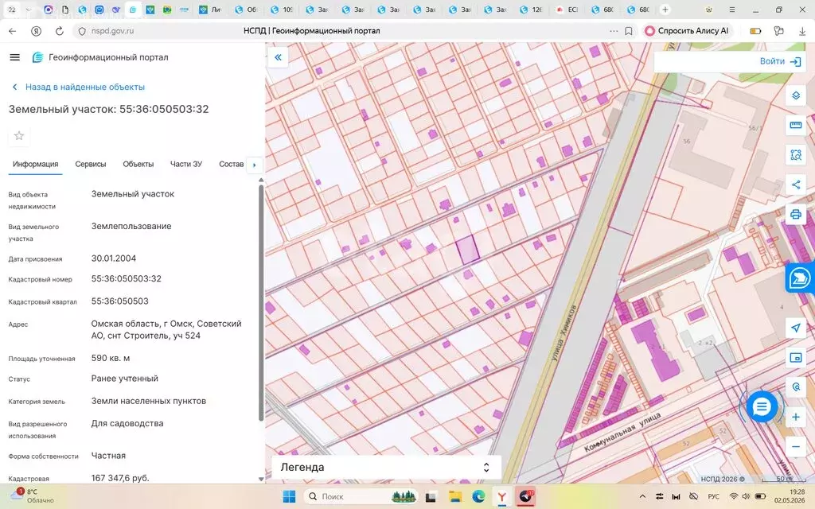
Task: Open the hamburger menu of Геоинформационный портал
Action: point(14,57)
